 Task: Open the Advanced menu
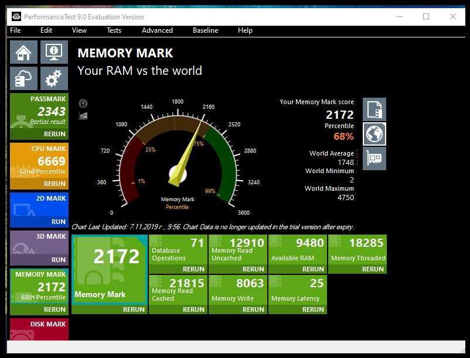(x=158, y=30)
